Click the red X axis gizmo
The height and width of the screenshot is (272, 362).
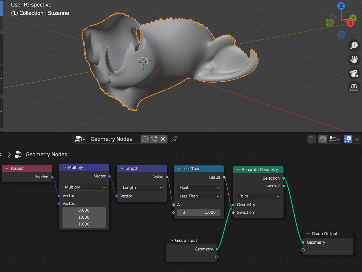(350, 23)
